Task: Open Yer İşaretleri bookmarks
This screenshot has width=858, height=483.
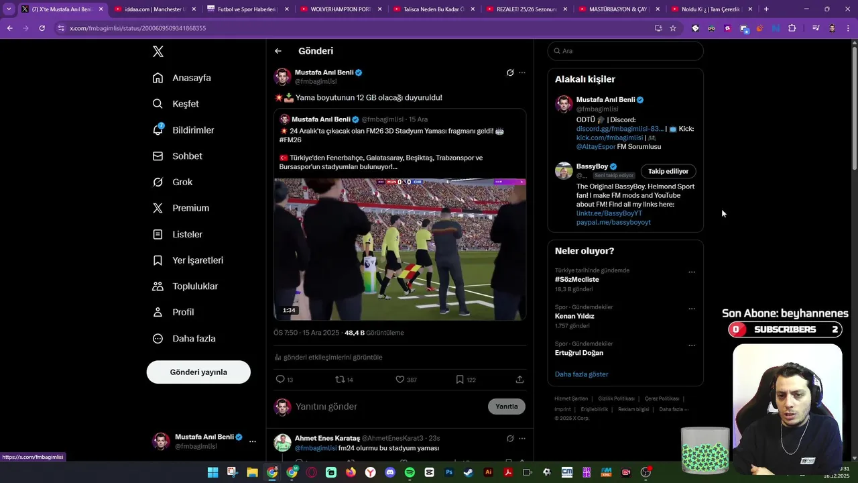Action: click(188, 260)
